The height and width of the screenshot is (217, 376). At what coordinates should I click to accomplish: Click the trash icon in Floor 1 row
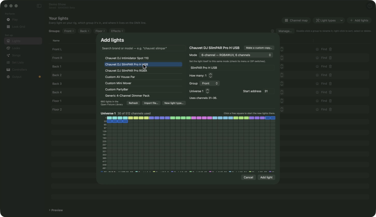click(330, 101)
